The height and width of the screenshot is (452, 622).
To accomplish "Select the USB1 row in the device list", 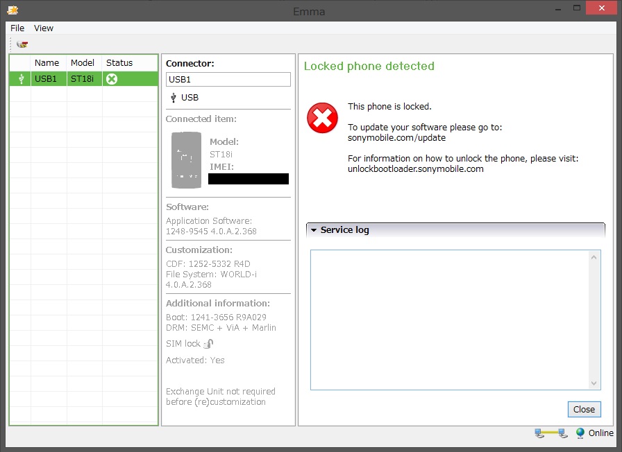I will (x=76, y=78).
